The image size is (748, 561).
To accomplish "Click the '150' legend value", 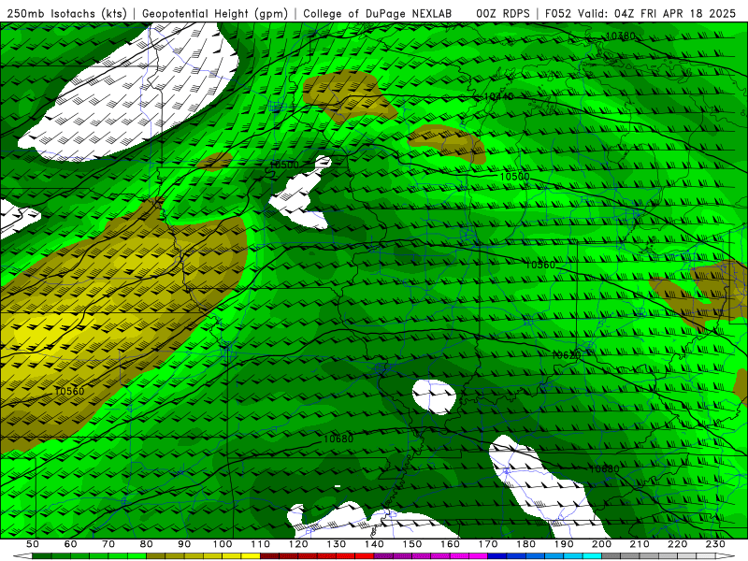I will (412, 544).
